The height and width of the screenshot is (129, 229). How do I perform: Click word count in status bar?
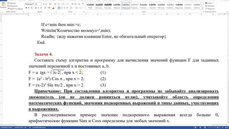pyautogui.click(x=20, y=128)
